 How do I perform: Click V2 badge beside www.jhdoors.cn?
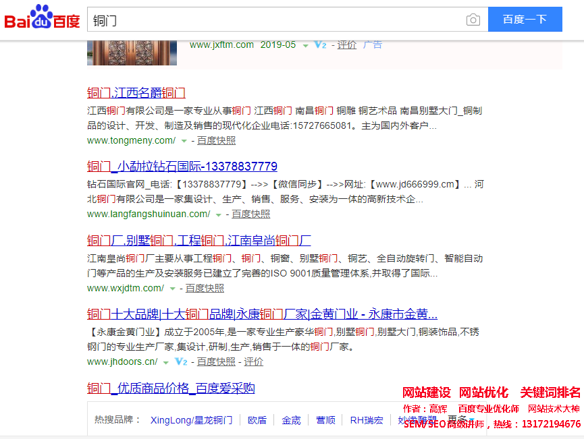coord(181,361)
